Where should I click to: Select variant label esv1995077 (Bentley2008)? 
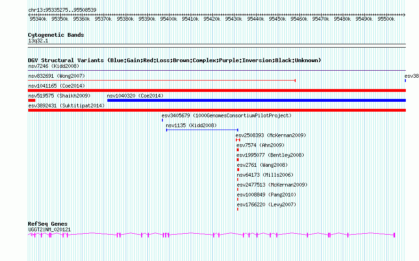click(x=270, y=155)
